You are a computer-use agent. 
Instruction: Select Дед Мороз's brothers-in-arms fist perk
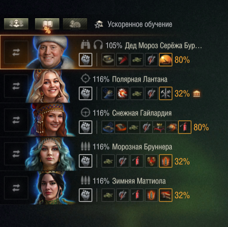[85, 60]
